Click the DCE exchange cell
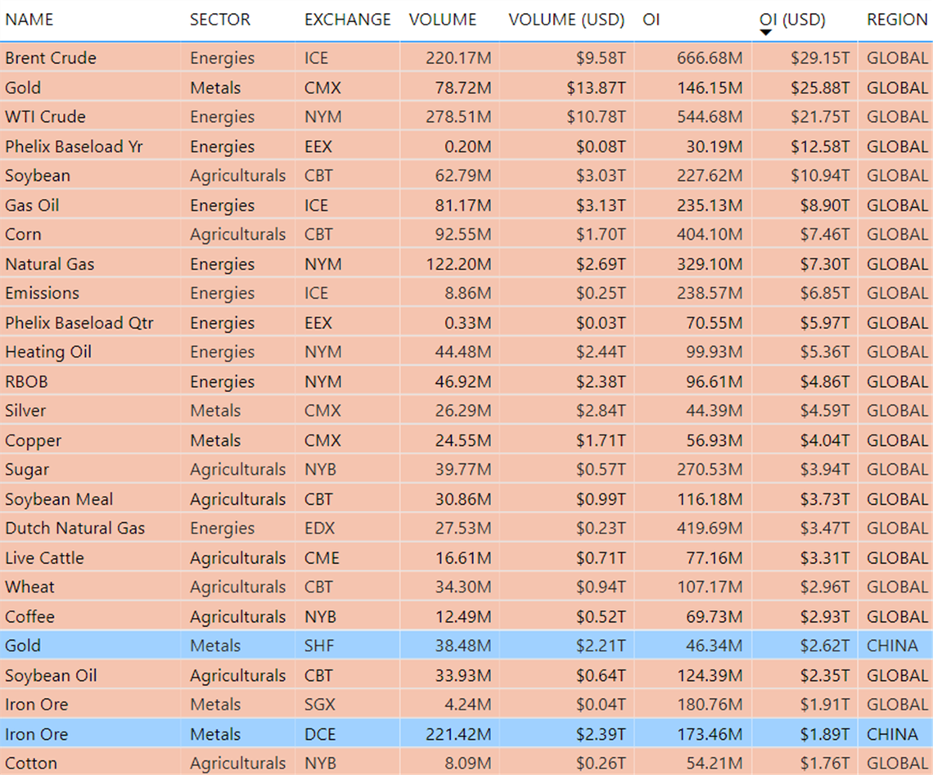The height and width of the screenshot is (775, 933). point(319,735)
